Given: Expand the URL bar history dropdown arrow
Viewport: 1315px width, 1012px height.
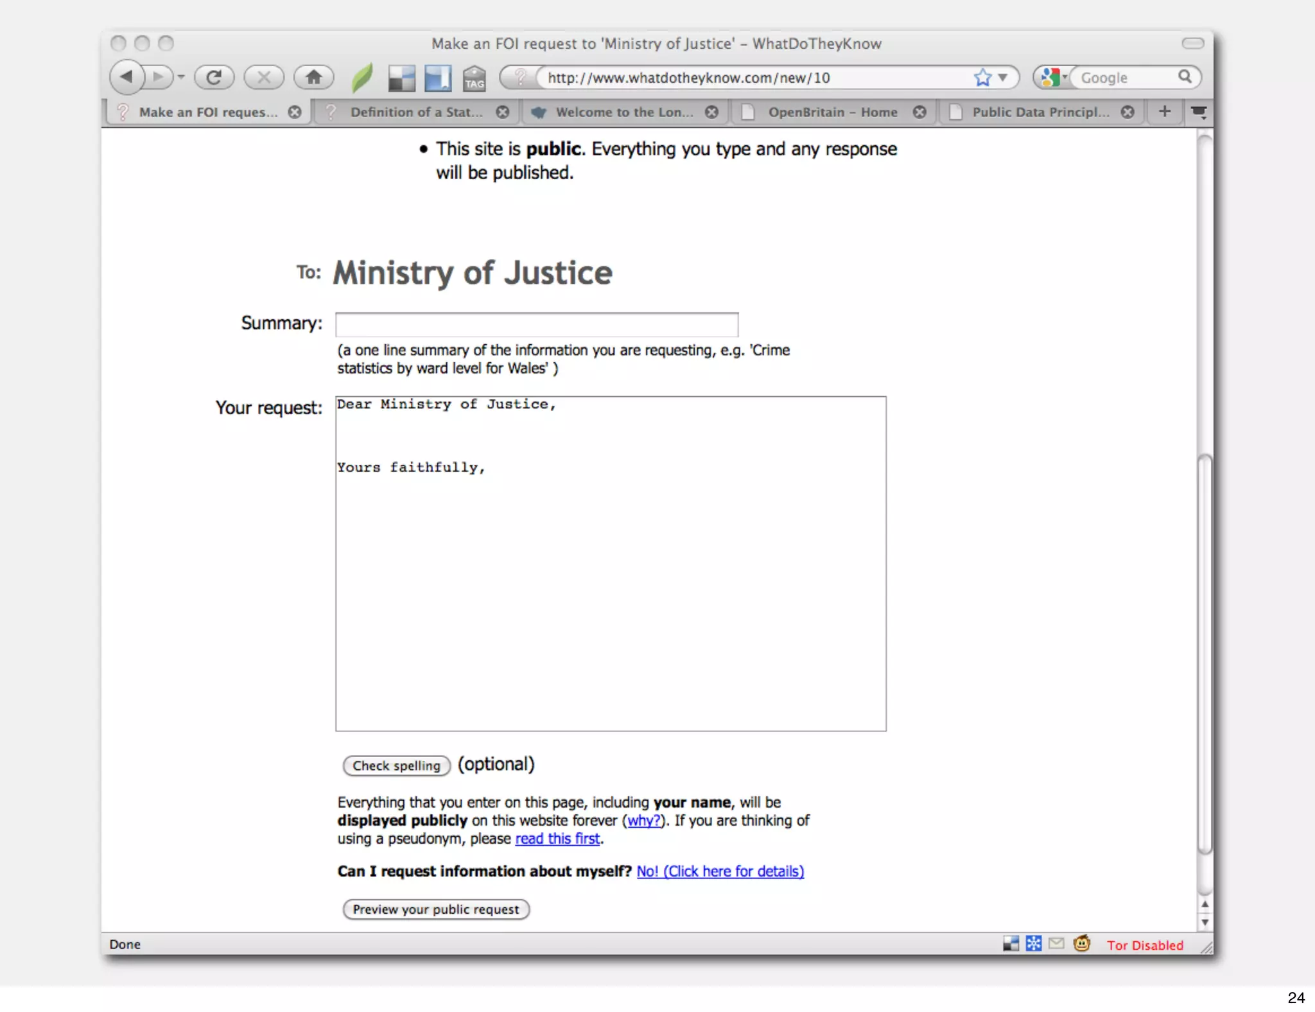Looking at the screenshot, I should coord(1003,78).
